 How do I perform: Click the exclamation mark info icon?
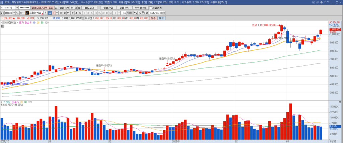46,13
